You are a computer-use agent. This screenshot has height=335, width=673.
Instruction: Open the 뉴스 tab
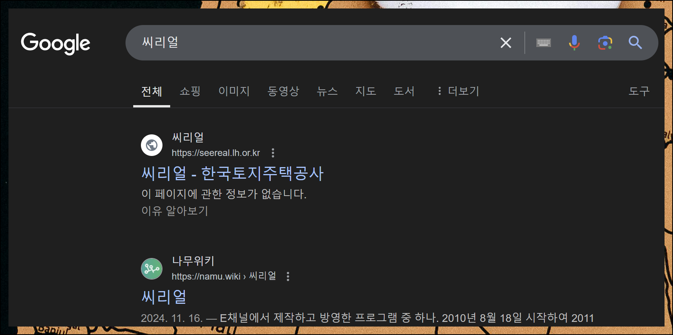click(x=327, y=91)
